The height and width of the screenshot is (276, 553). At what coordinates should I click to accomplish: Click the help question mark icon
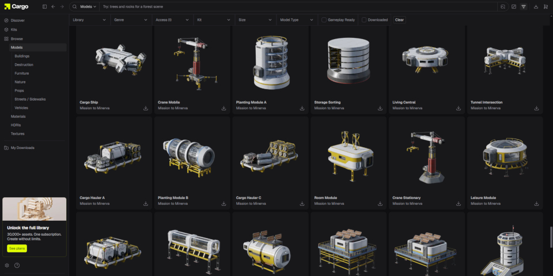[17, 265]
